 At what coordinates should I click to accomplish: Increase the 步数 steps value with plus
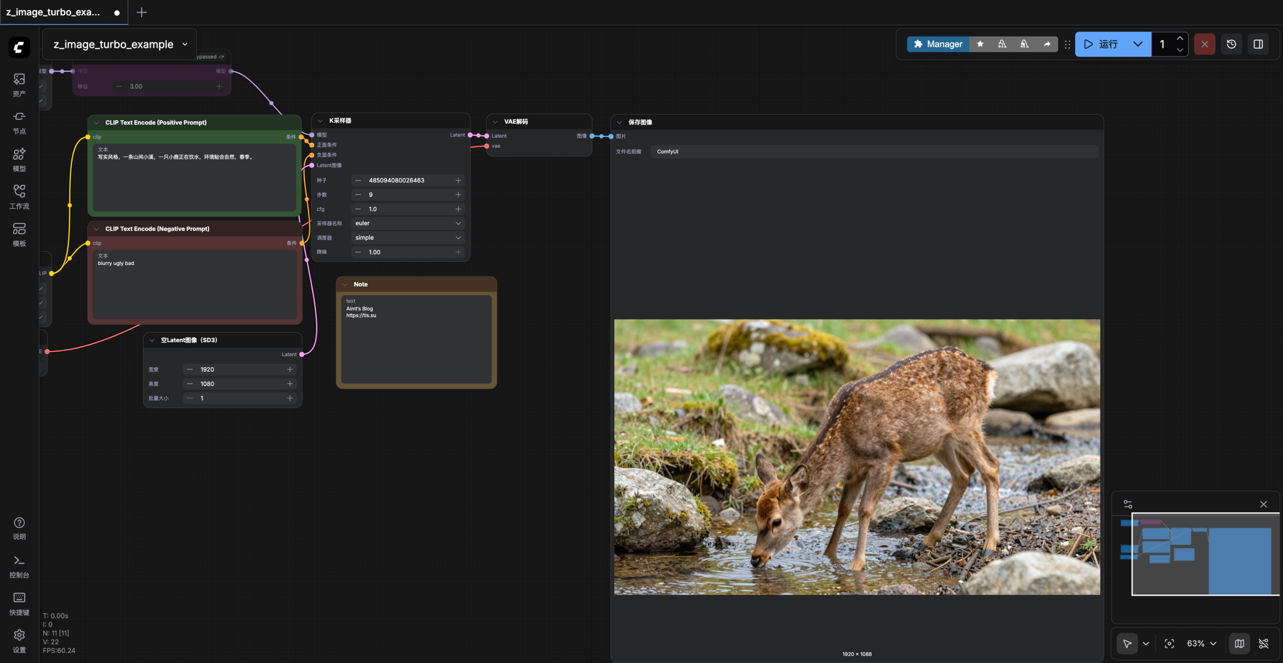pos(458,194)
